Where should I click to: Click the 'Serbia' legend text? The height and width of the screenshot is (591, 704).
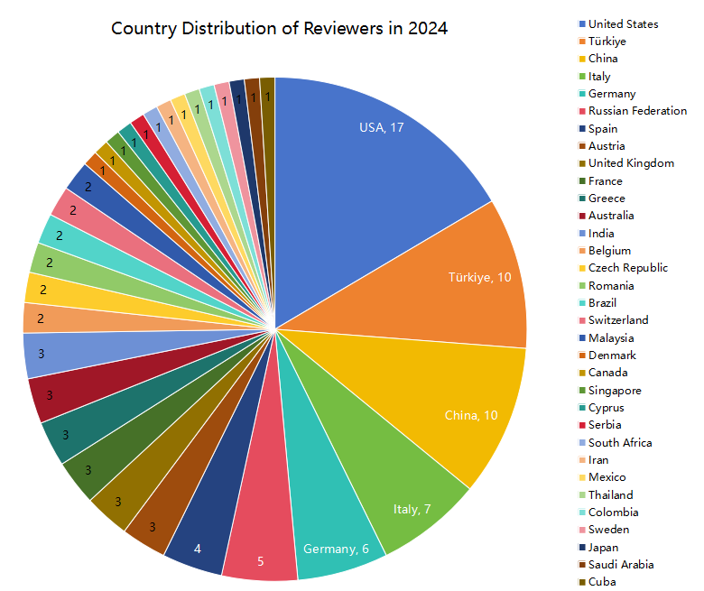click(605, 425)
